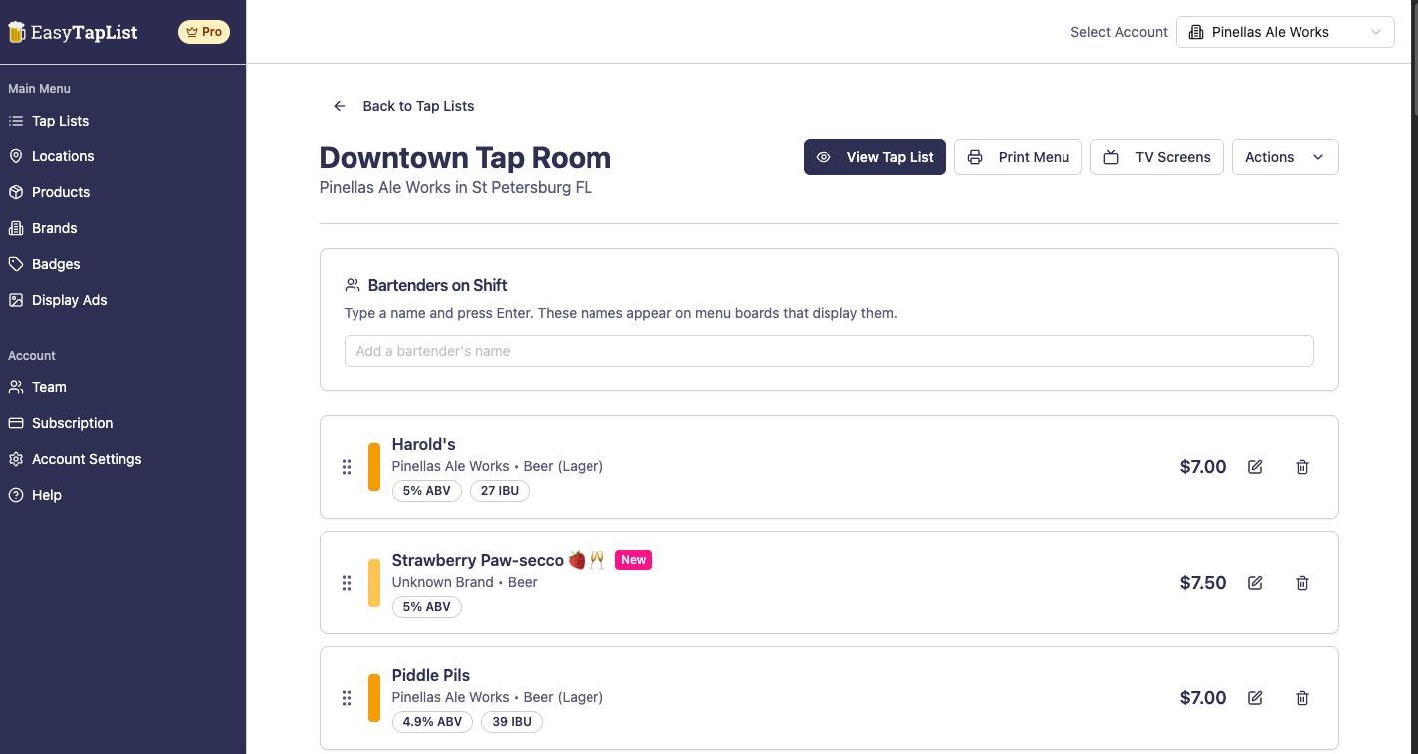Click the 39 IBU tag on Piddle Pils
Screen dimensions: 1418x754
click(x=512, y=722)
